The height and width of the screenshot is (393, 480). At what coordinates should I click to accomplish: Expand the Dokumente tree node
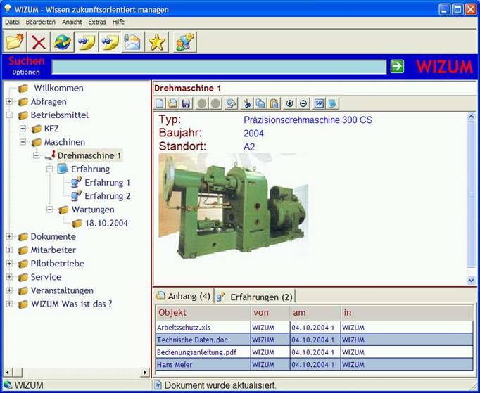[x=9, y=236]
